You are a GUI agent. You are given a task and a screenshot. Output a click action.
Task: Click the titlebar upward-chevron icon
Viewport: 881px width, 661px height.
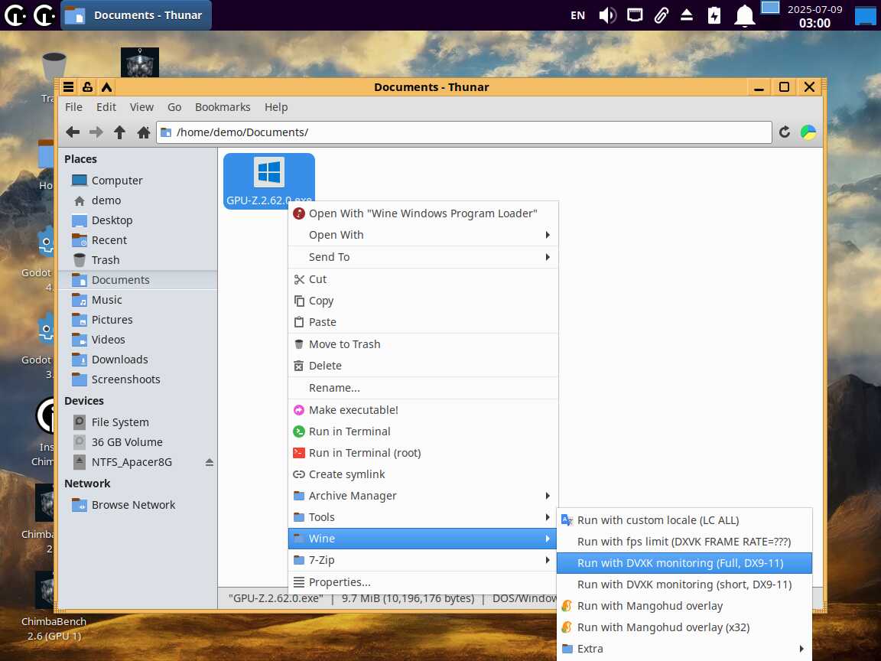click(106, 86)
